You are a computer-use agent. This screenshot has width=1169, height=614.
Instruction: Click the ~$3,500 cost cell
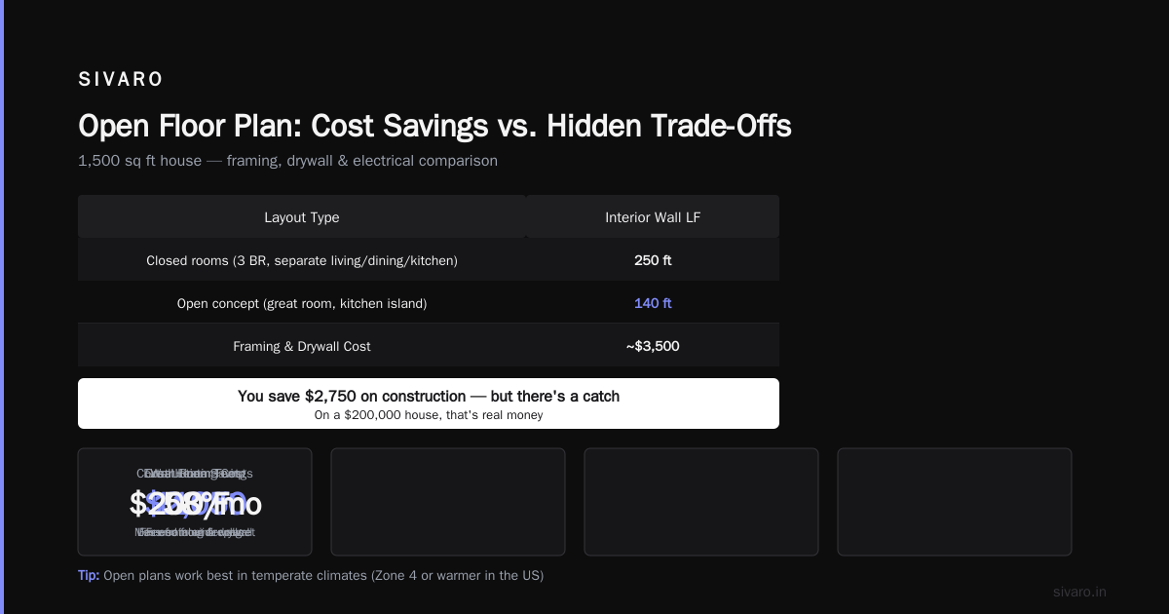click(x=653, y=346)
